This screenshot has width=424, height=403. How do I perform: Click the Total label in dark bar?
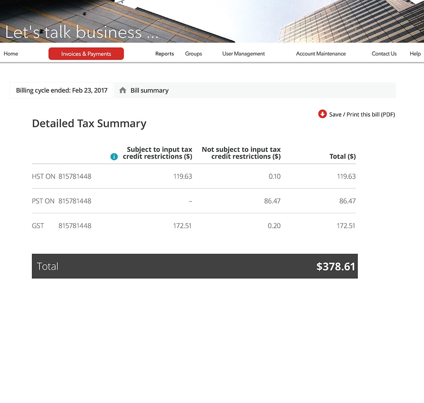(x=47, y=266)
